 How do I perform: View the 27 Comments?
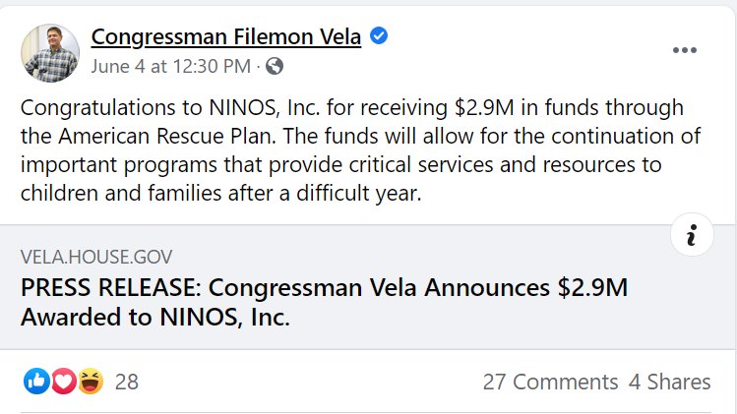point(550,382)
